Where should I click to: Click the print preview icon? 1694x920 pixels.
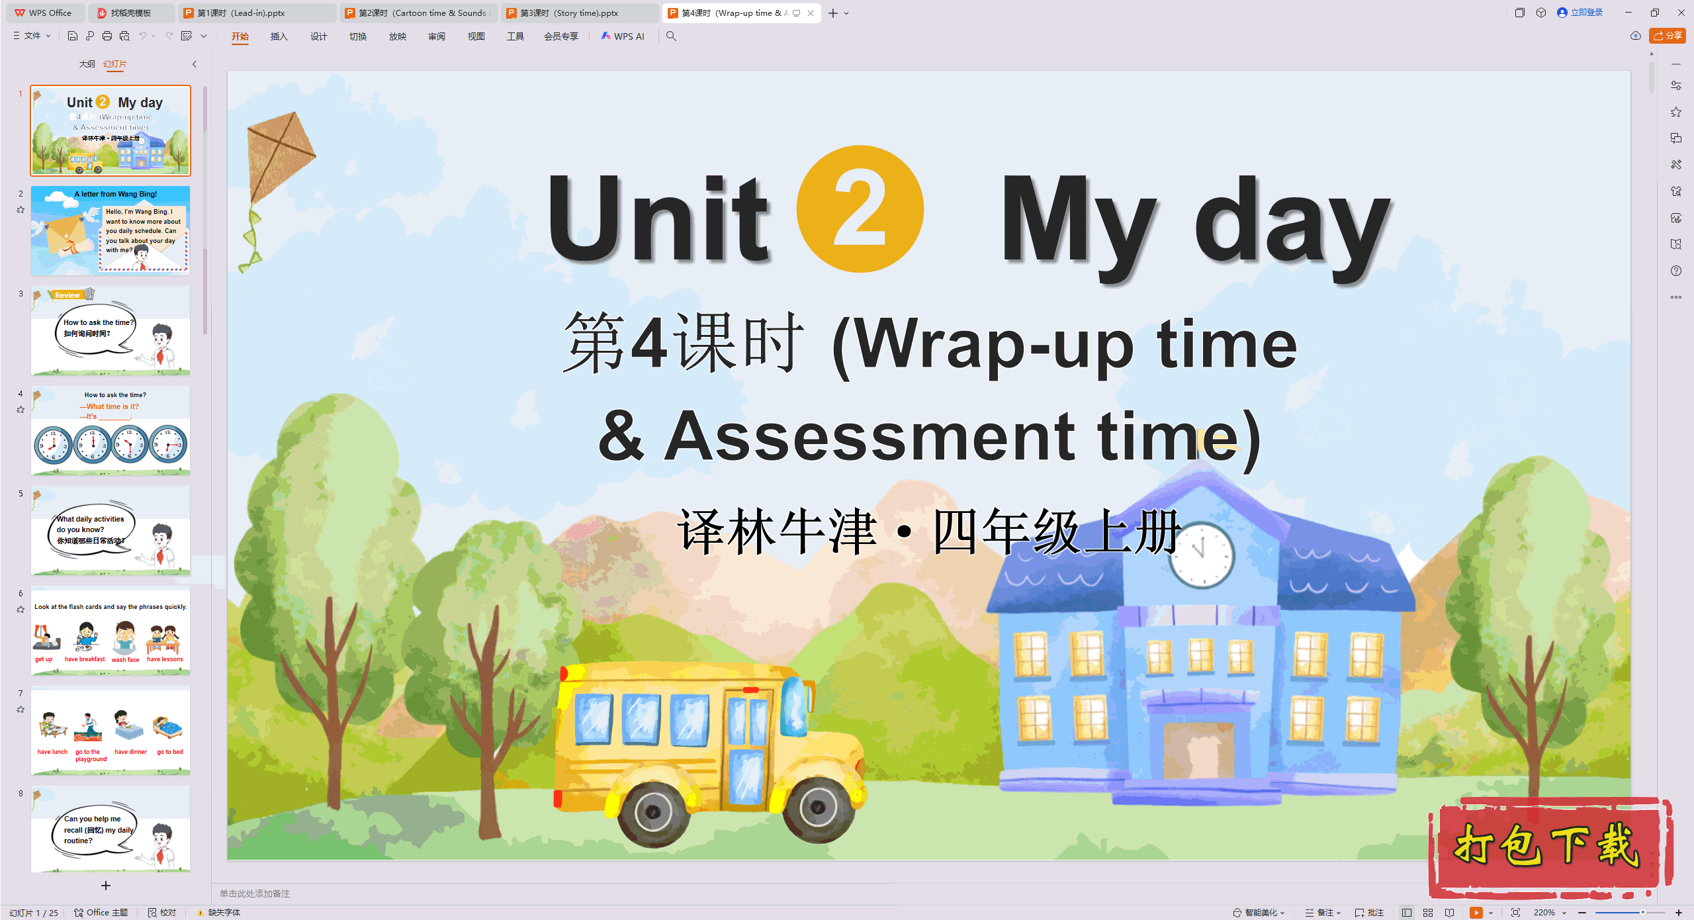(x=124, y=36)
